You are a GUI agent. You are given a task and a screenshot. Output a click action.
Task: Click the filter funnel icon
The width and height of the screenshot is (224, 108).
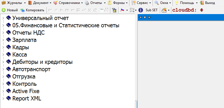[x=114, y=10]
